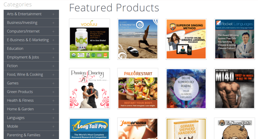Expand Business/Investing category with plus sign
The height and width of the screenshot is (139, 258).
point(53,23)
